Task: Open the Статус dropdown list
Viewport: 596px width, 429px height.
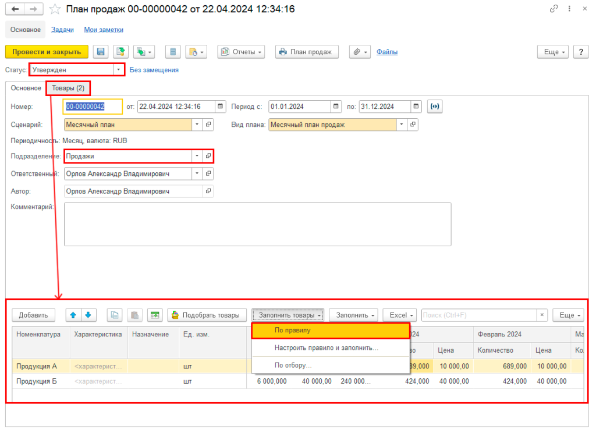Action: 119,70
